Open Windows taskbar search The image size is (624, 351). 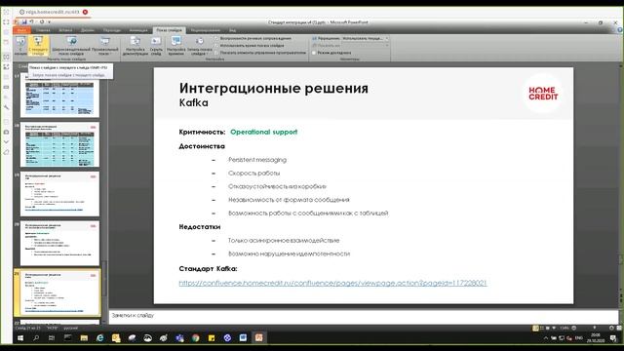36,338
